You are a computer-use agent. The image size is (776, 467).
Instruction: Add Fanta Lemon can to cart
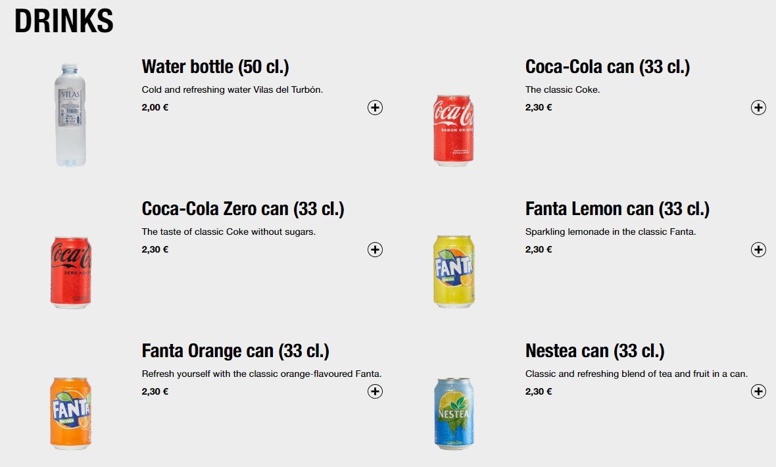point(758,250)
